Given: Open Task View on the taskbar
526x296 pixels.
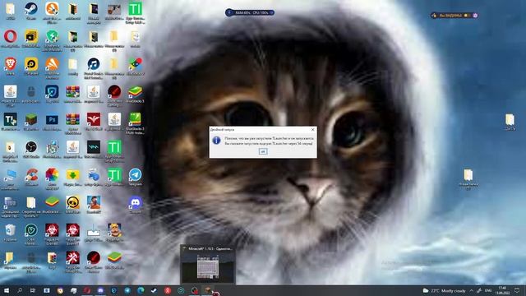Looking at the screenshot, I should click(33, 290).
